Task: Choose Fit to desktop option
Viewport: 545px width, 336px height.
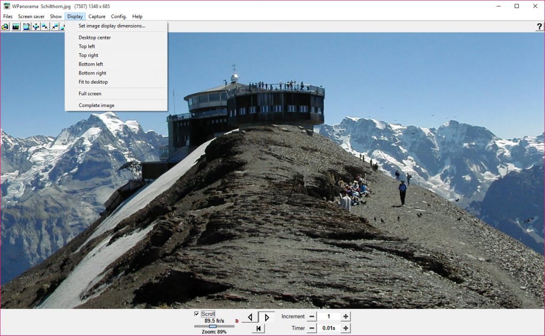Action: 116,82
